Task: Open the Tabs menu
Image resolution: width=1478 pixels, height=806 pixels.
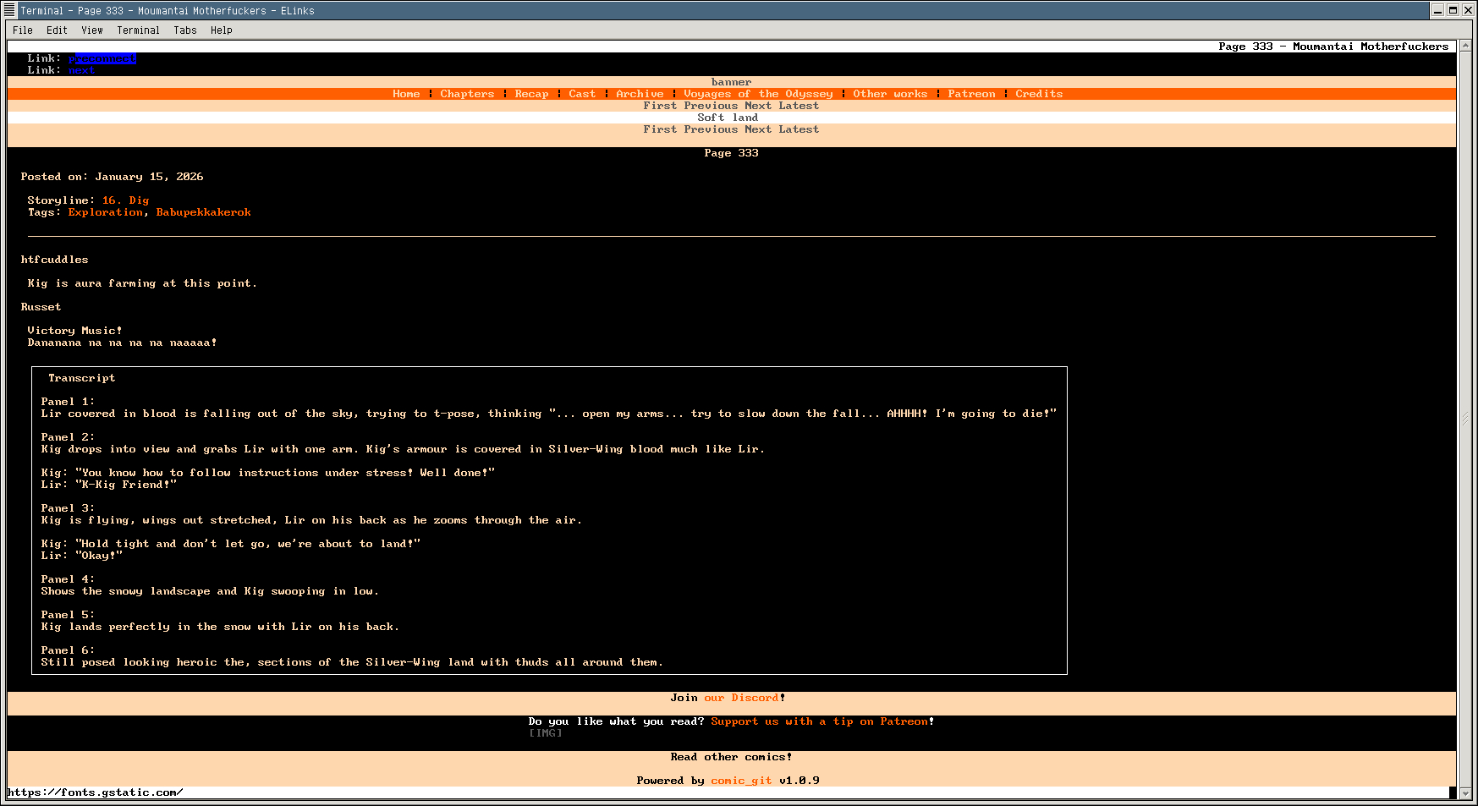Action: tap(184, 30)
